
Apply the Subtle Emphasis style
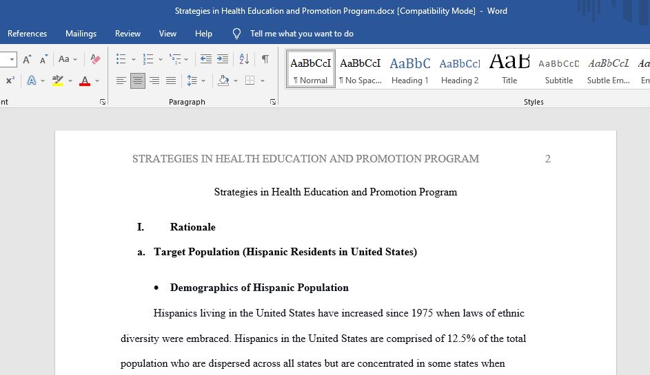609,69
